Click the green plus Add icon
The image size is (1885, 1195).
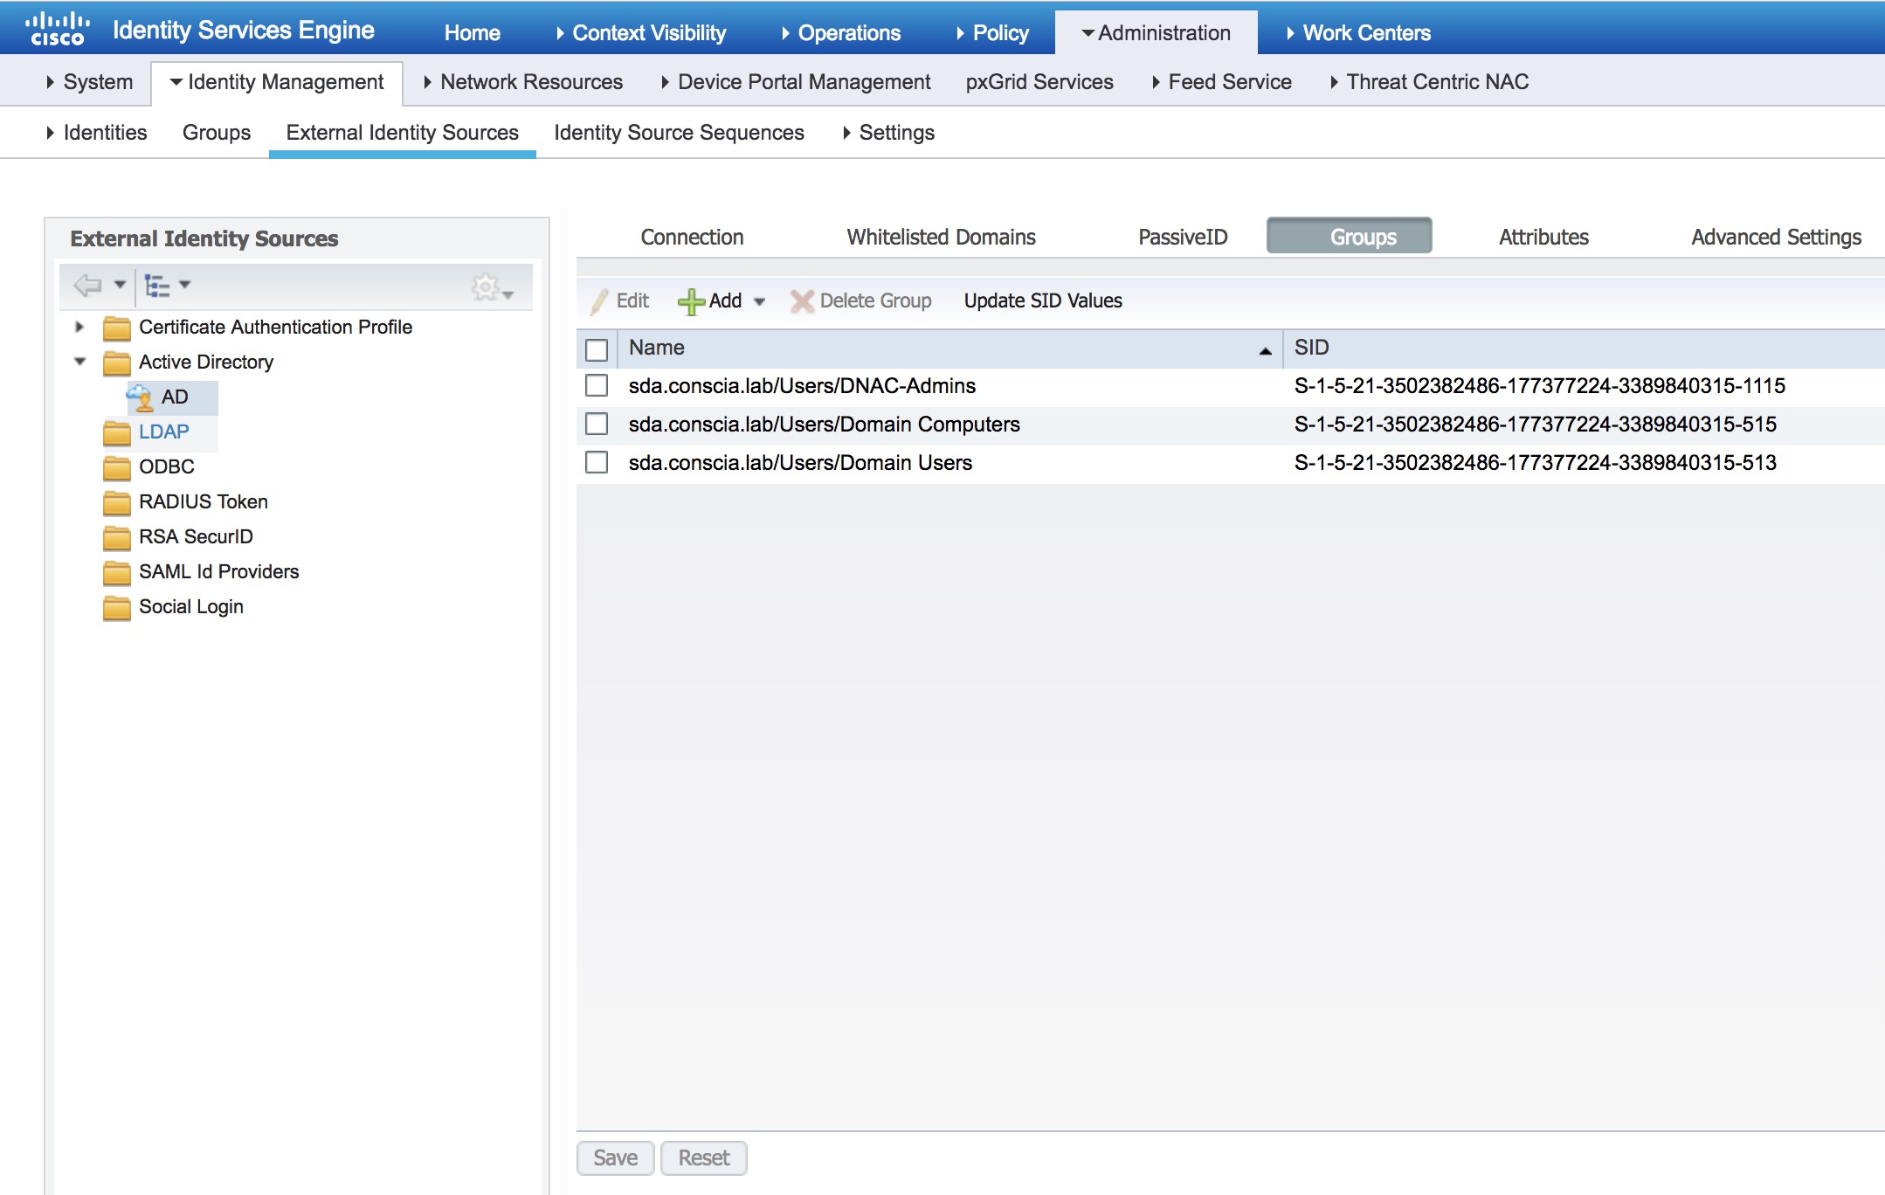pos(691,301)
